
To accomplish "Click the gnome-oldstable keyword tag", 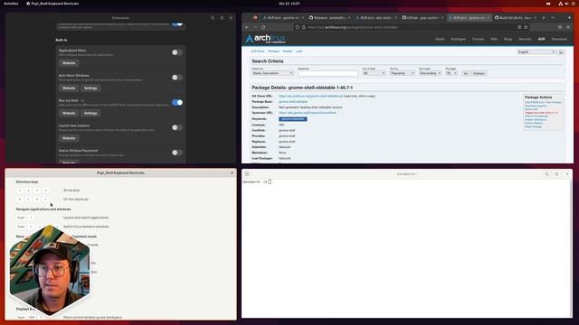I will [293, 119].
